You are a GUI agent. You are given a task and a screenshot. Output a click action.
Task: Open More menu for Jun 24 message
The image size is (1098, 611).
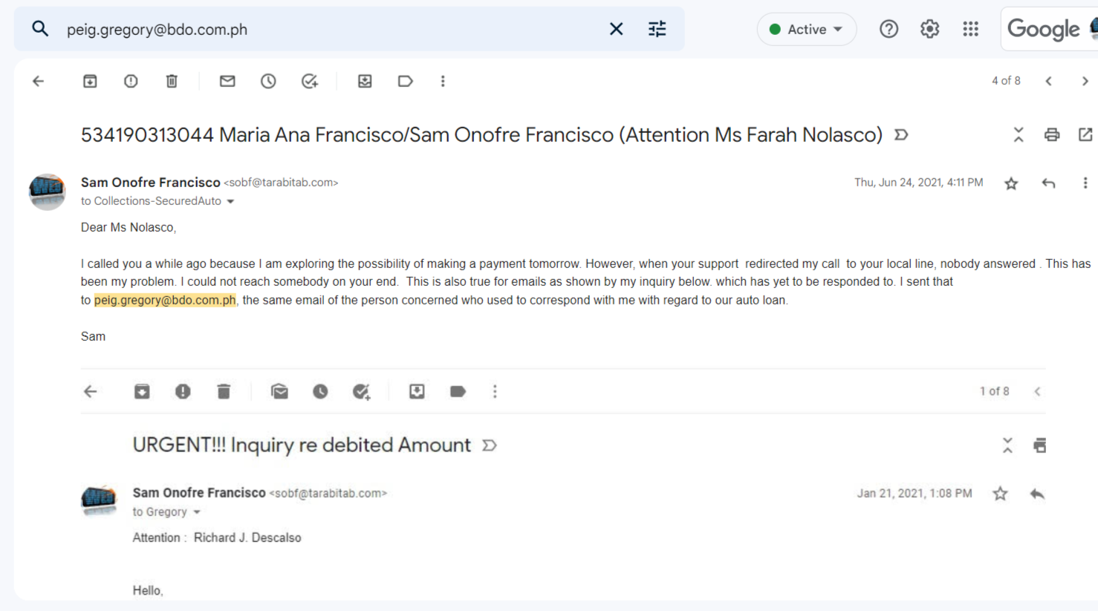click(x=1085, y=183)
